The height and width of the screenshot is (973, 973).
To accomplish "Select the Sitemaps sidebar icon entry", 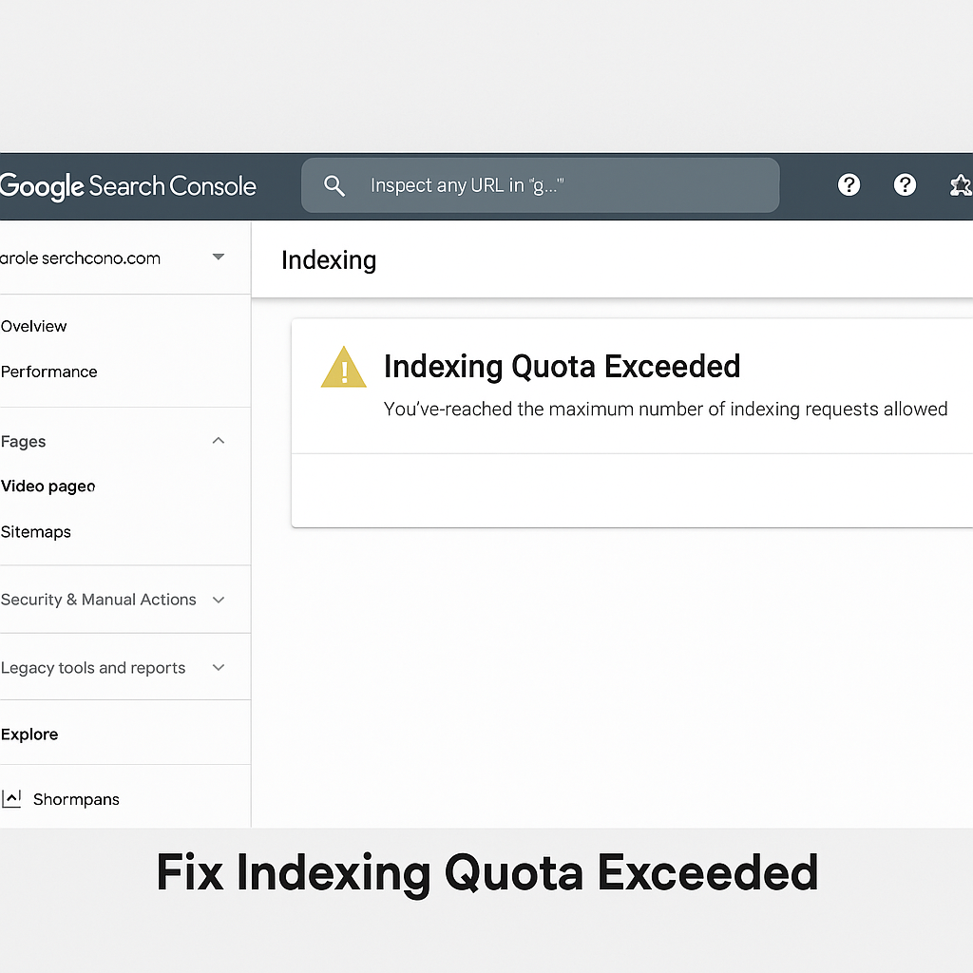I will [x=35, y=531].
